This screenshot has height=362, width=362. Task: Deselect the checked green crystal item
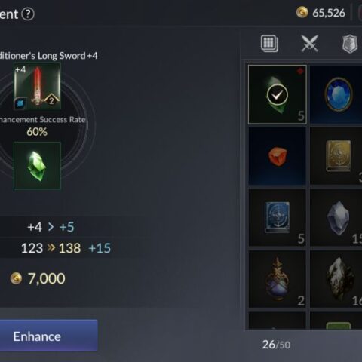[278, 94]
